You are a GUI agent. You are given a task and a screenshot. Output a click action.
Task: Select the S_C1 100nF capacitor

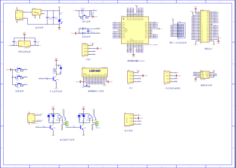47,17
